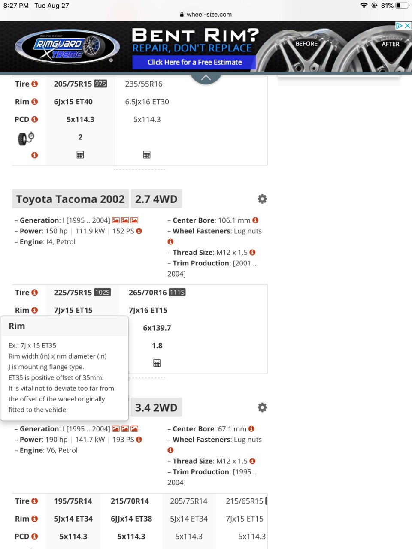Select tire size 215/70R14
Image resolution: width=412 pixels, height=549 pixels.
pos(130,501)
